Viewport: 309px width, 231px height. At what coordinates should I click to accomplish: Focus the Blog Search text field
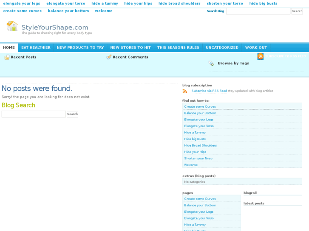34,114
